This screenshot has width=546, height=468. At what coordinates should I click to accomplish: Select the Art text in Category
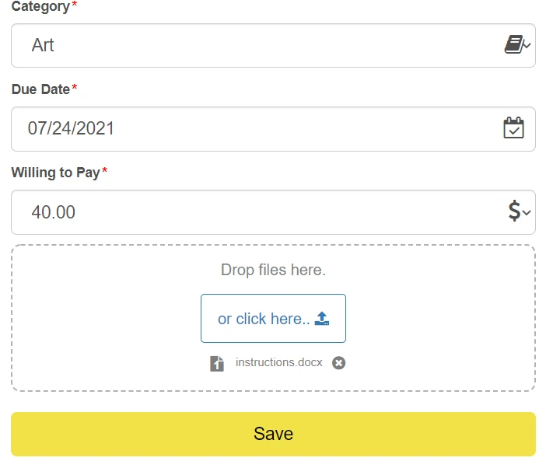tap(43, 45)
